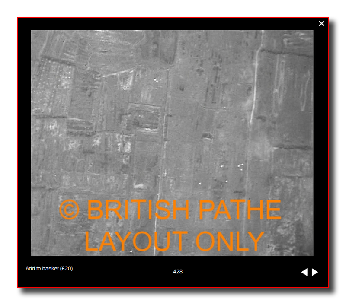Advance to the next still image
346x305 pixels.
315,272
